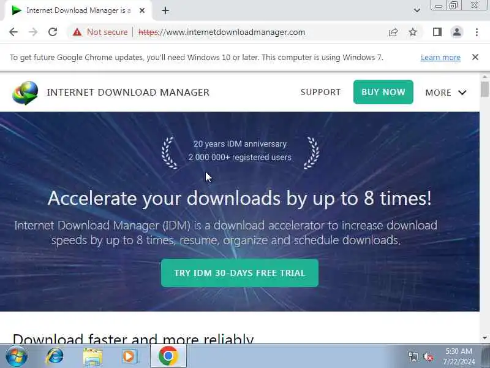Open the SUPPORT menu item
This screenshot has width=490, height=368.
[320, 92]
